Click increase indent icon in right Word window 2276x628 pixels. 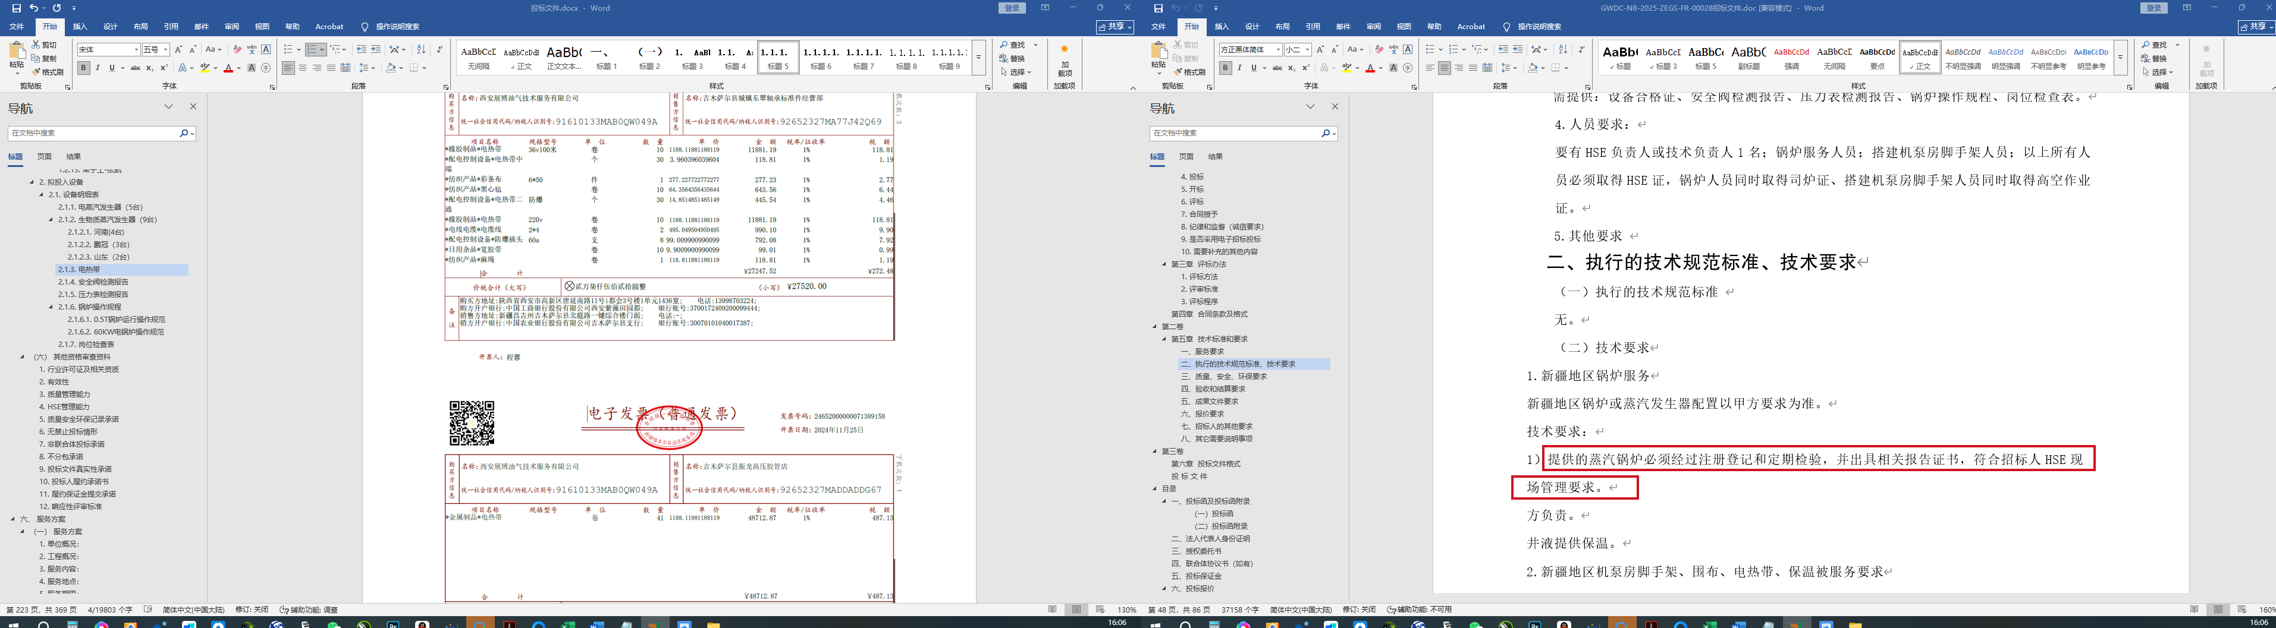click(x=1517, y=49)
